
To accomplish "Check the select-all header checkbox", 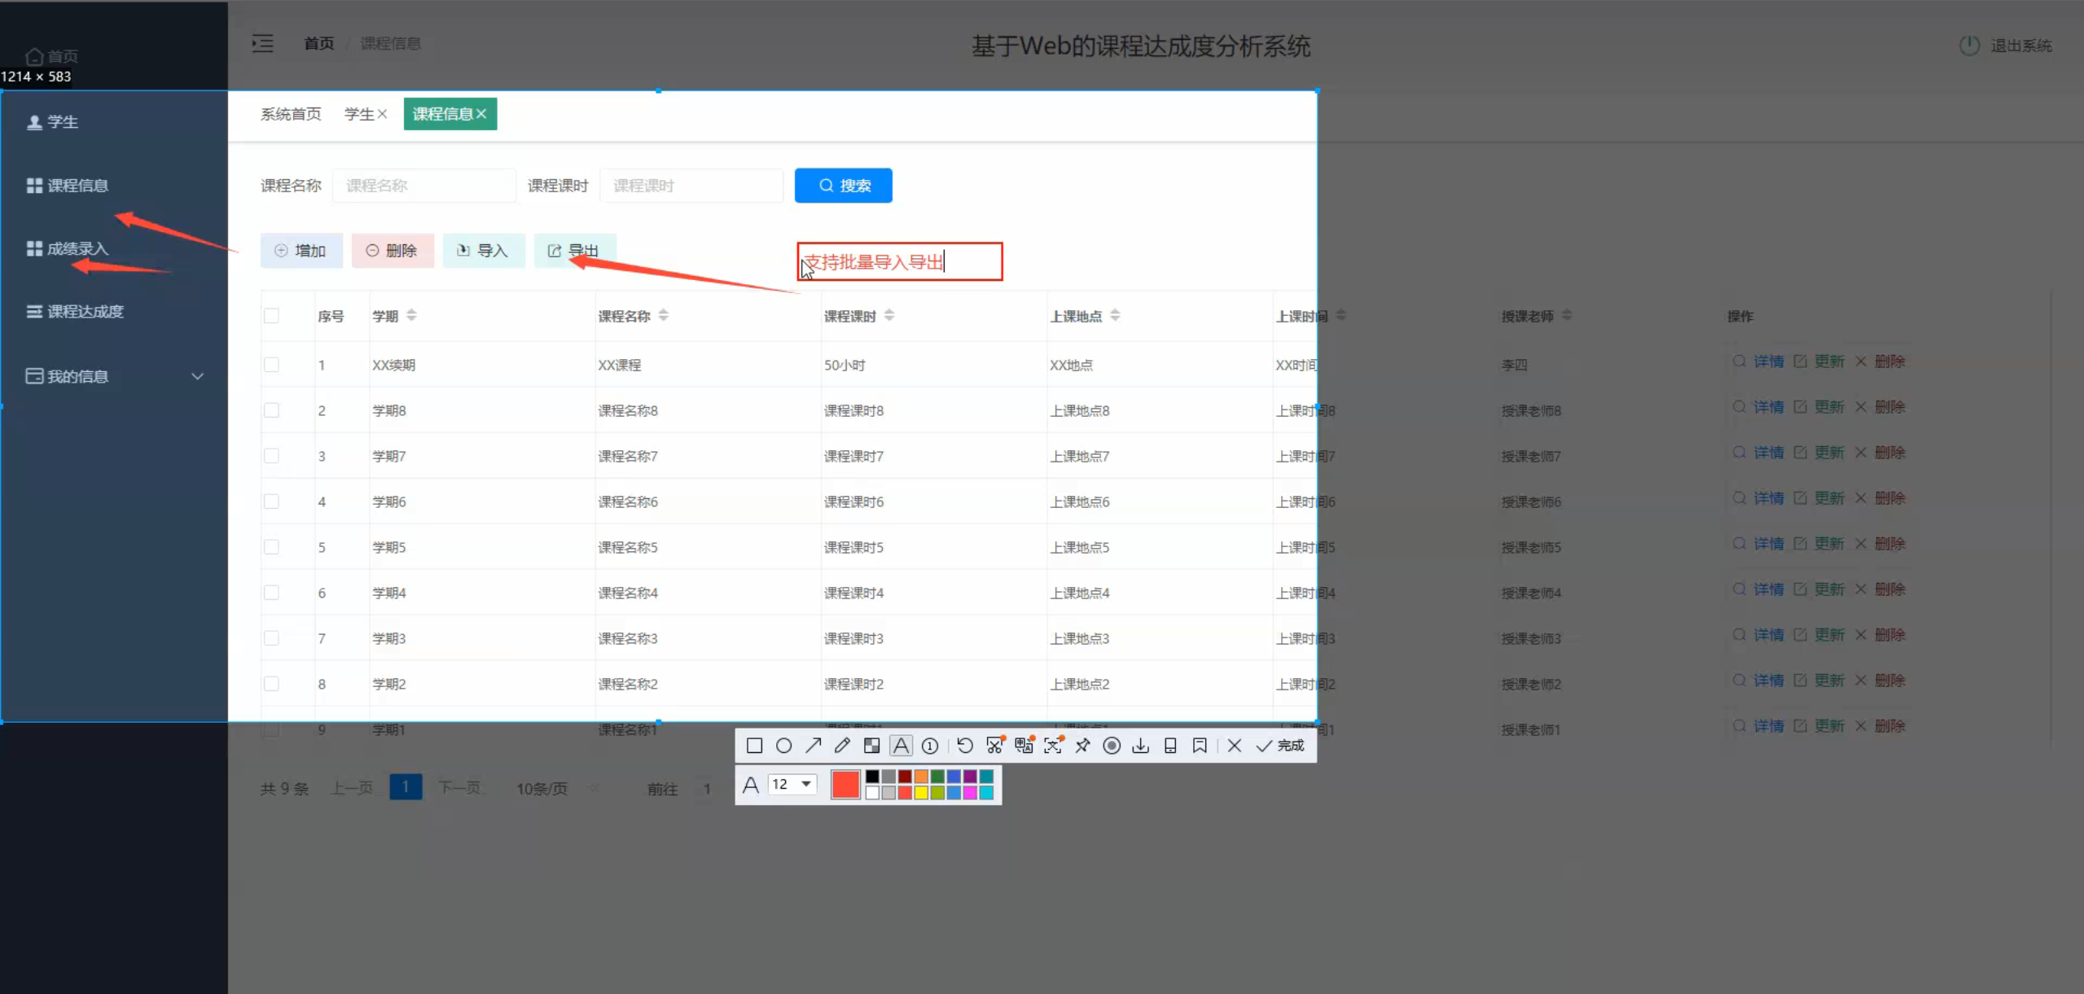I will 271,316.
